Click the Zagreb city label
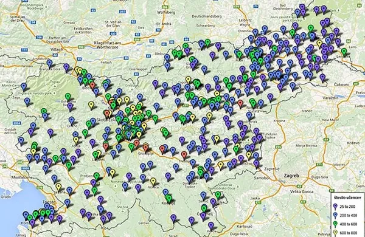This screenshot has width=365, height=237. (x=291, y=176)
